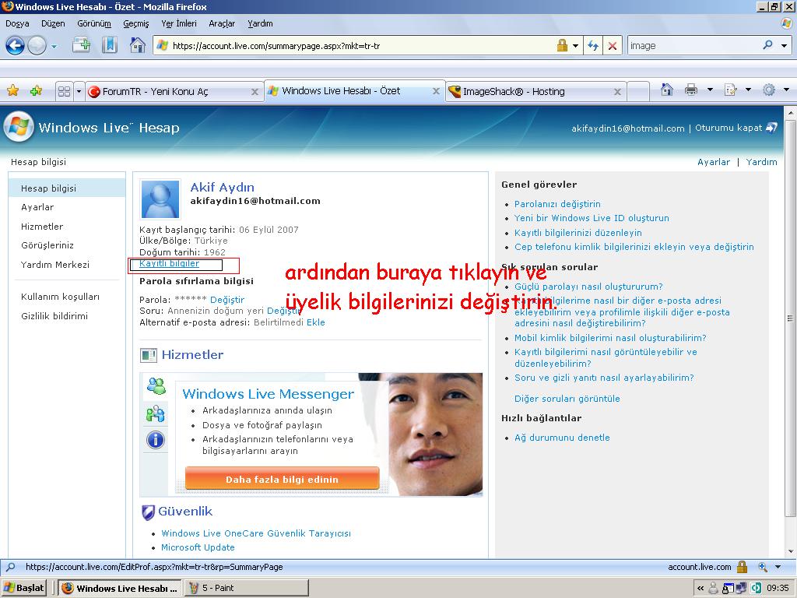Viewport: 797px width, 598px height.
Task: Click the Tools gear icon
Action: pos(768,90)
